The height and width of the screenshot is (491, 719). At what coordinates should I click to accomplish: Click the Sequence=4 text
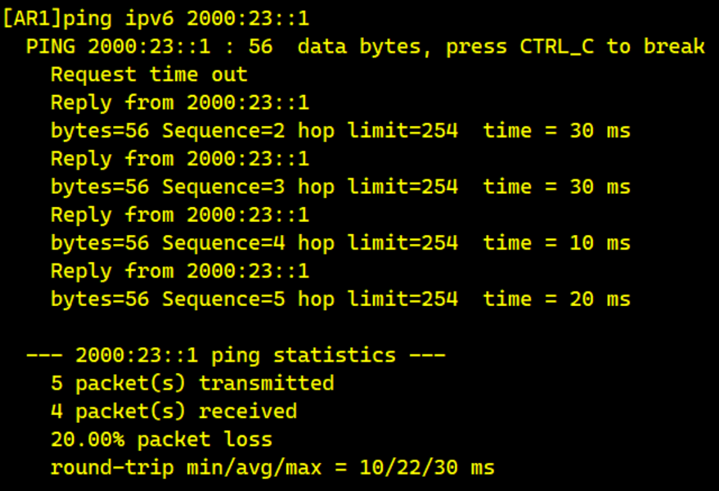223,243
